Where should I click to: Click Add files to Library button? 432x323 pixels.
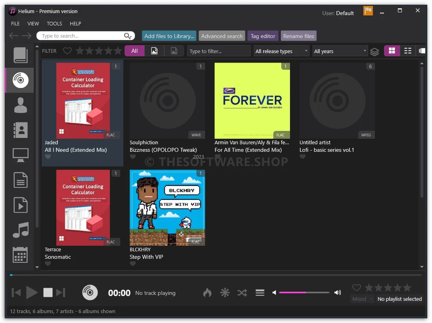tap(169, 36)
